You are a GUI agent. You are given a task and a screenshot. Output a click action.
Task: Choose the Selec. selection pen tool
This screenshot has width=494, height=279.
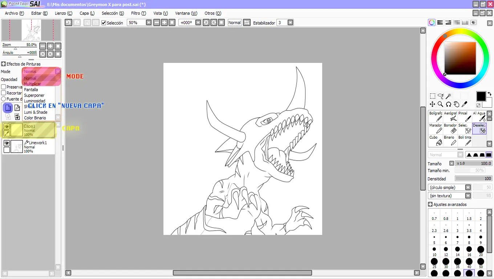click(x=465, y=128)
